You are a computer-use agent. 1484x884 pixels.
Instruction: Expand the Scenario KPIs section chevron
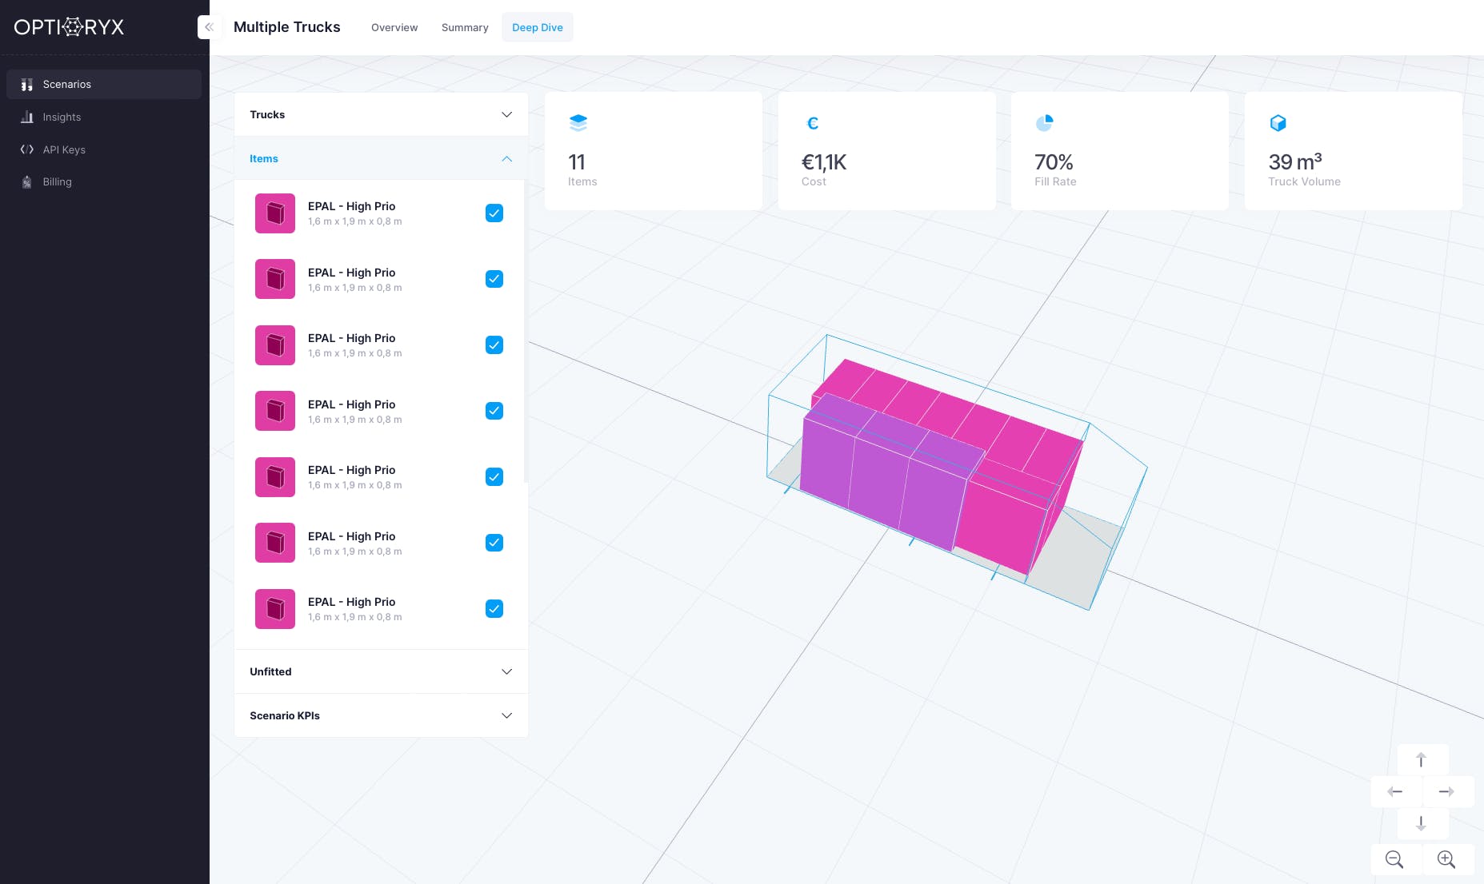tap(506, 715)
